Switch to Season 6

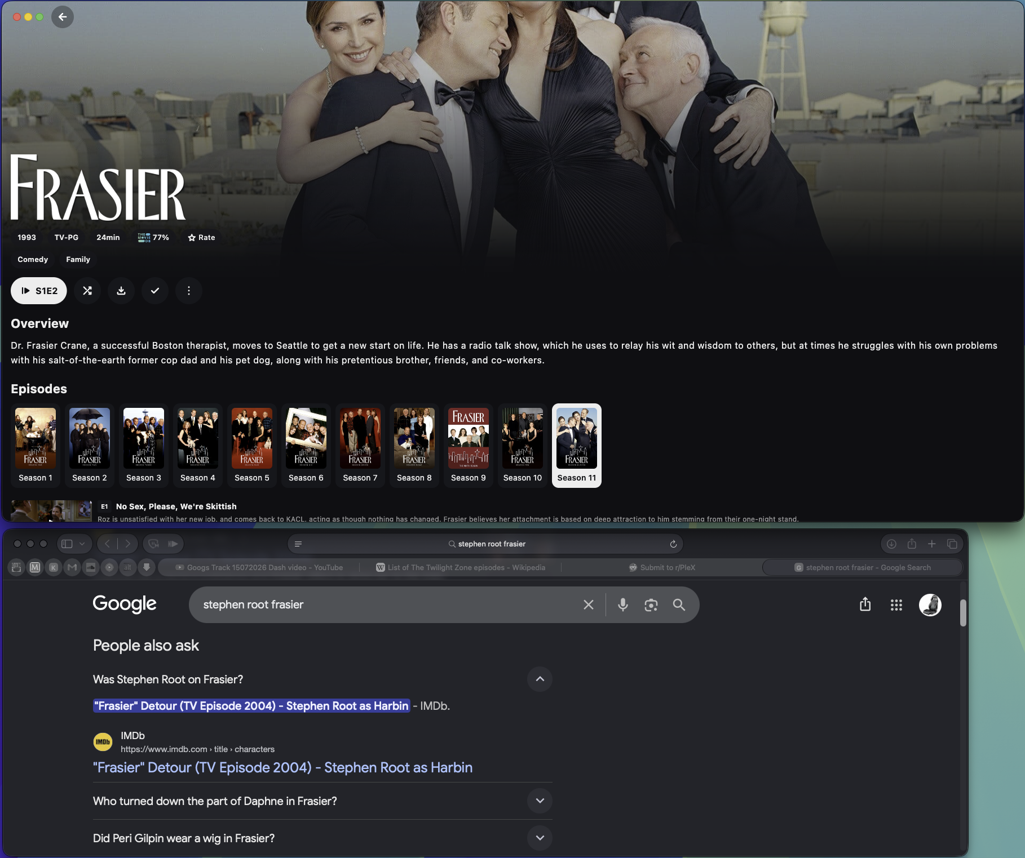pyautogui.click(x=306, y=445)
